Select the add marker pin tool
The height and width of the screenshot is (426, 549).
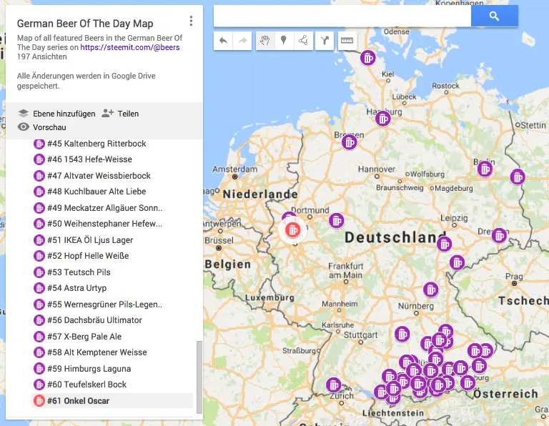point(284,41)
